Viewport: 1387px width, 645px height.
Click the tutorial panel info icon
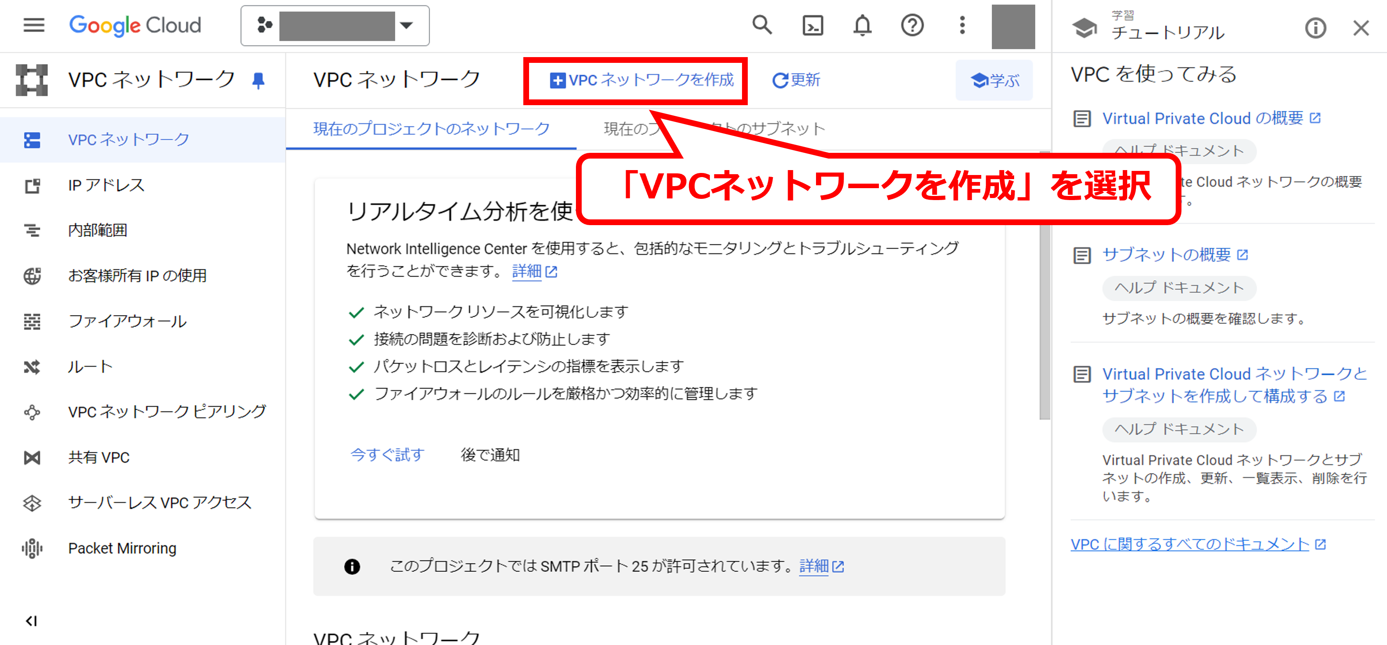coord(1315,28)
